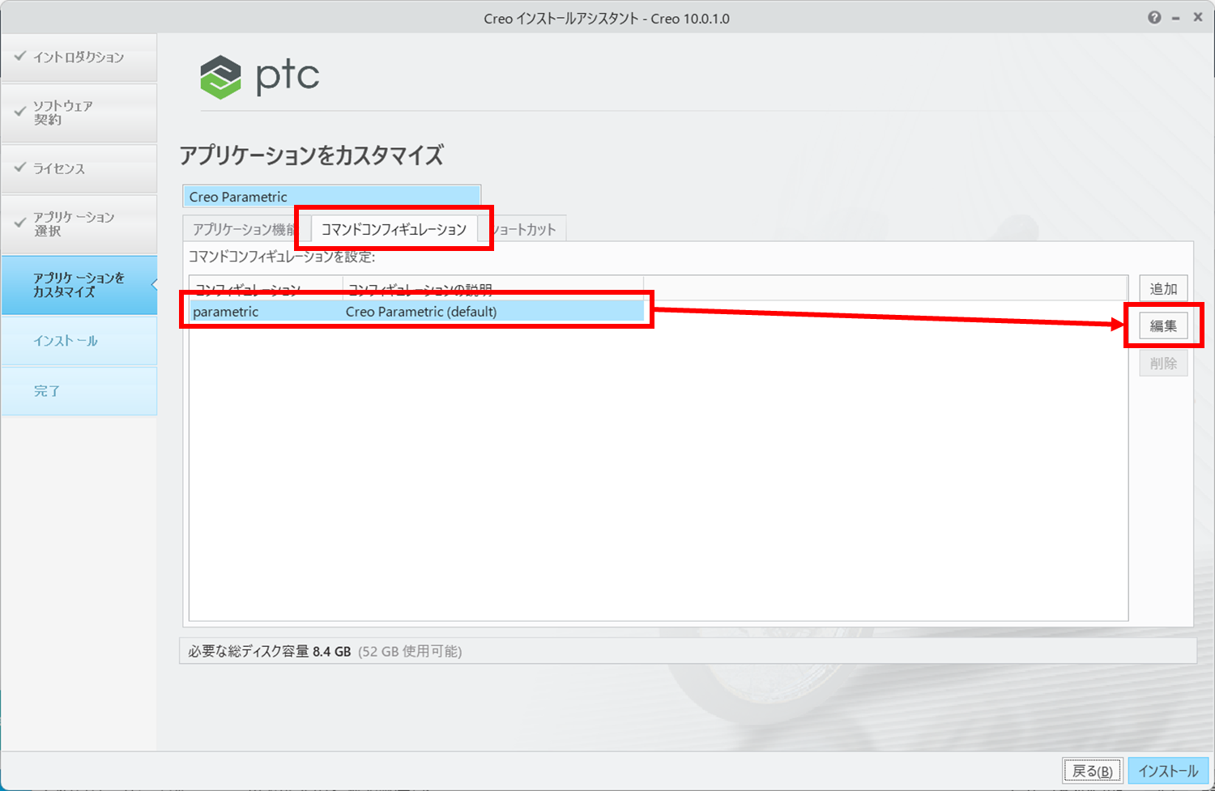Open the イントロダクション step in sidebar
Screen dimensions: 1215x791
(x=79, y=57)
